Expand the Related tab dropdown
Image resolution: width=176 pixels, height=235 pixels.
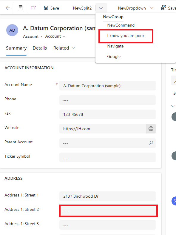click(x=64, y=48)
